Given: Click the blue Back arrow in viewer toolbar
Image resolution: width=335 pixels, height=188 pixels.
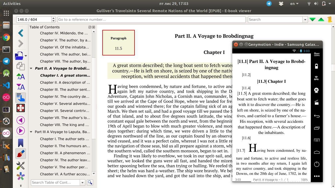Looking at the screenshot, I should [21, 33].
